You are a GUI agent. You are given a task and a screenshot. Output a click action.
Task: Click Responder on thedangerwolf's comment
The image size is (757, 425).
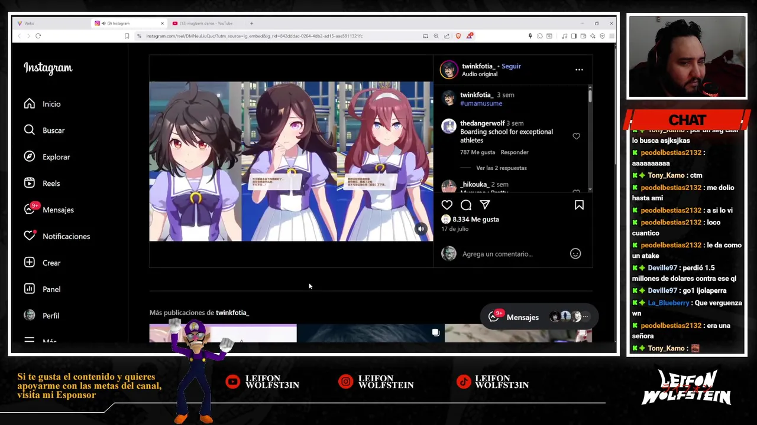[515, 152]
